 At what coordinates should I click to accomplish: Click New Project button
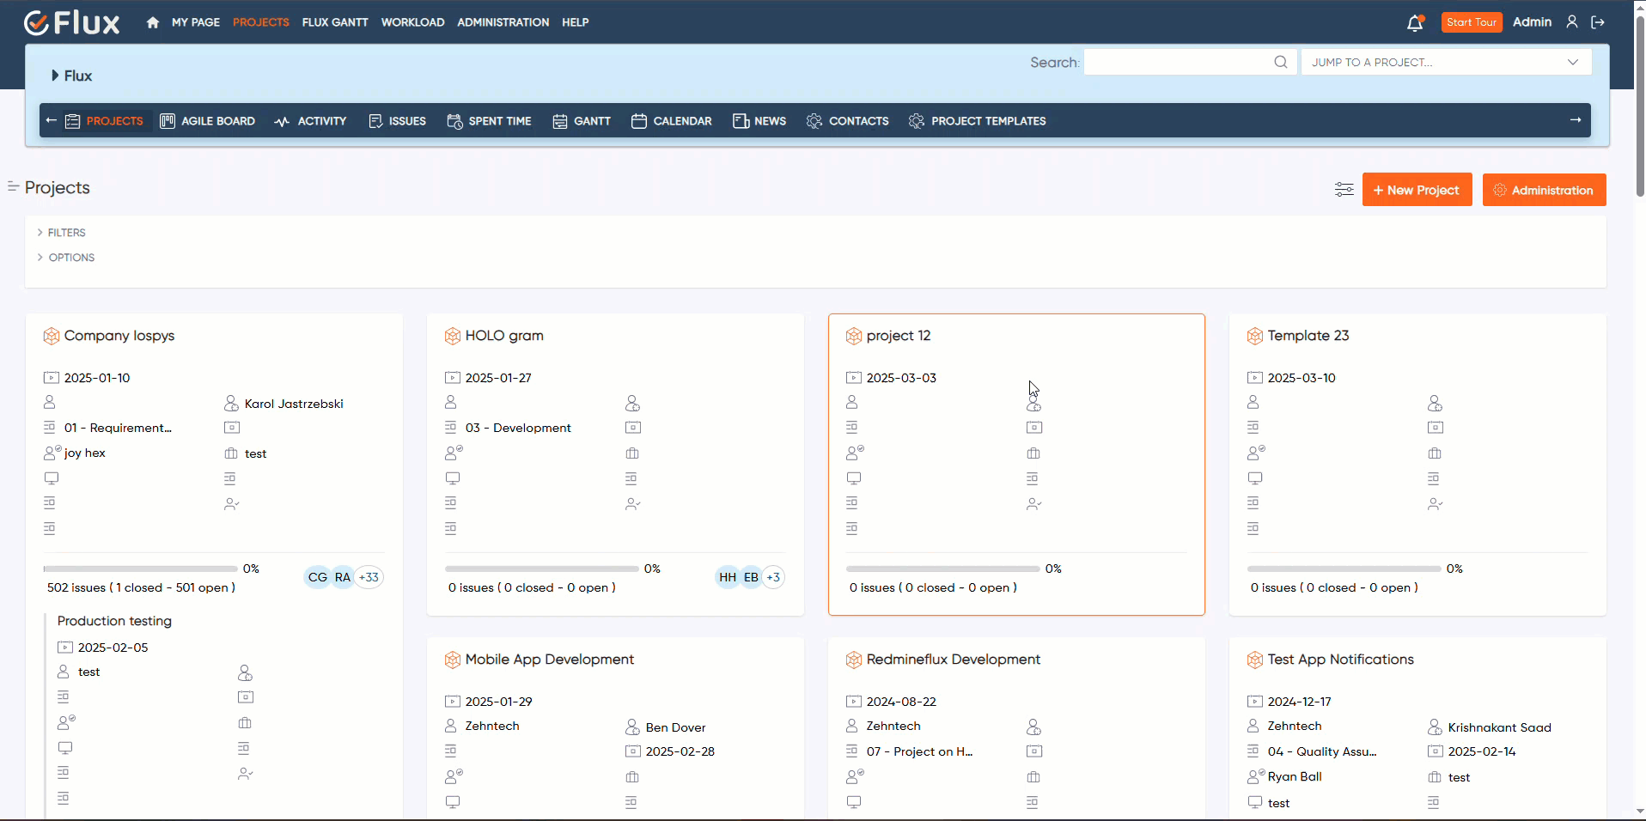1417,190
